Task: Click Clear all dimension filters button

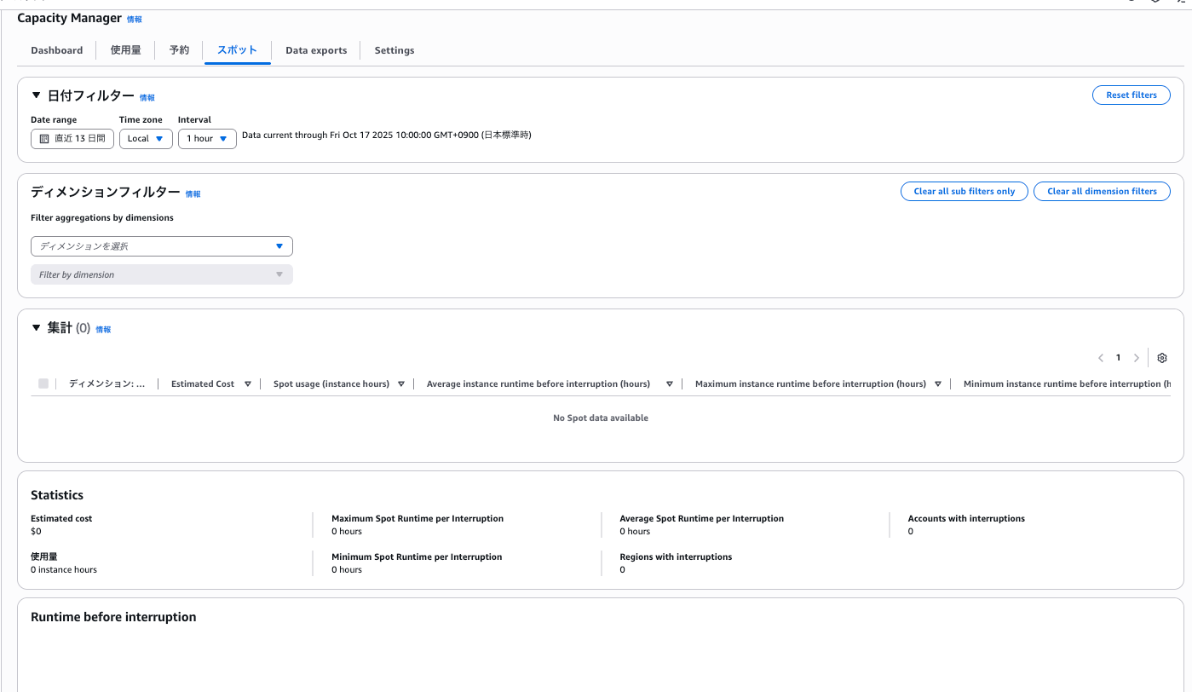Action: click(x=1102, y=192)
